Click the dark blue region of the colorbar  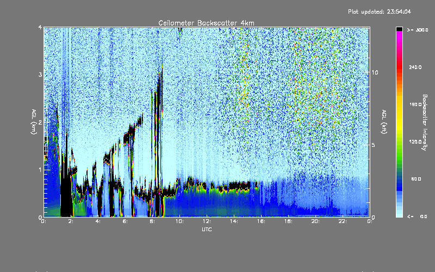[x=399, y=184]
